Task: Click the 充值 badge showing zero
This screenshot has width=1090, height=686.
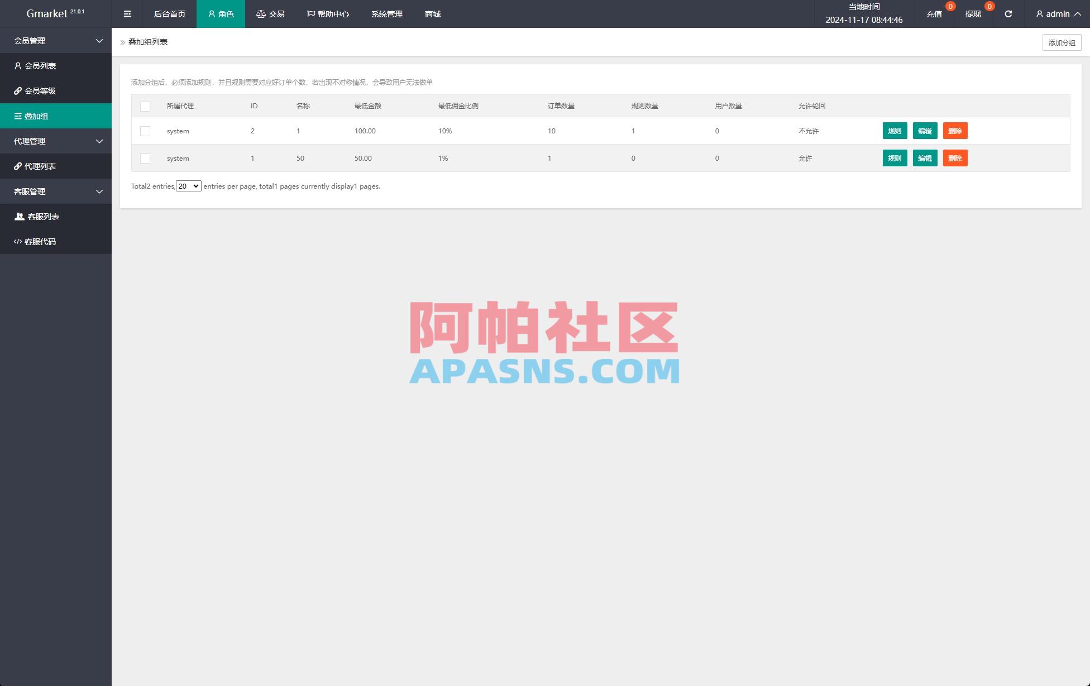Action: coord(949,7)
